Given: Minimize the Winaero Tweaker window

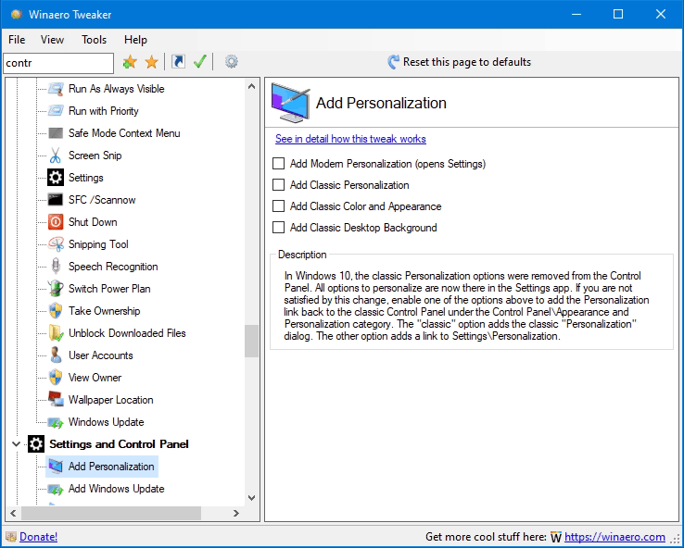Looking at the screenshot, I should 576,15.
